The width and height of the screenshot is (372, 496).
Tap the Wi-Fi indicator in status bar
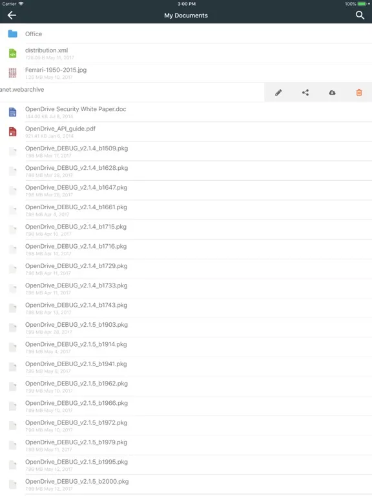pyautogui.click(x=21, y=4)
